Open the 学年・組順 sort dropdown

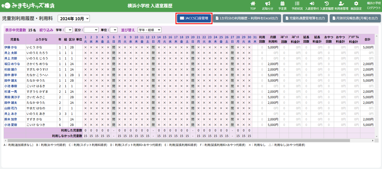click(149, 30)
